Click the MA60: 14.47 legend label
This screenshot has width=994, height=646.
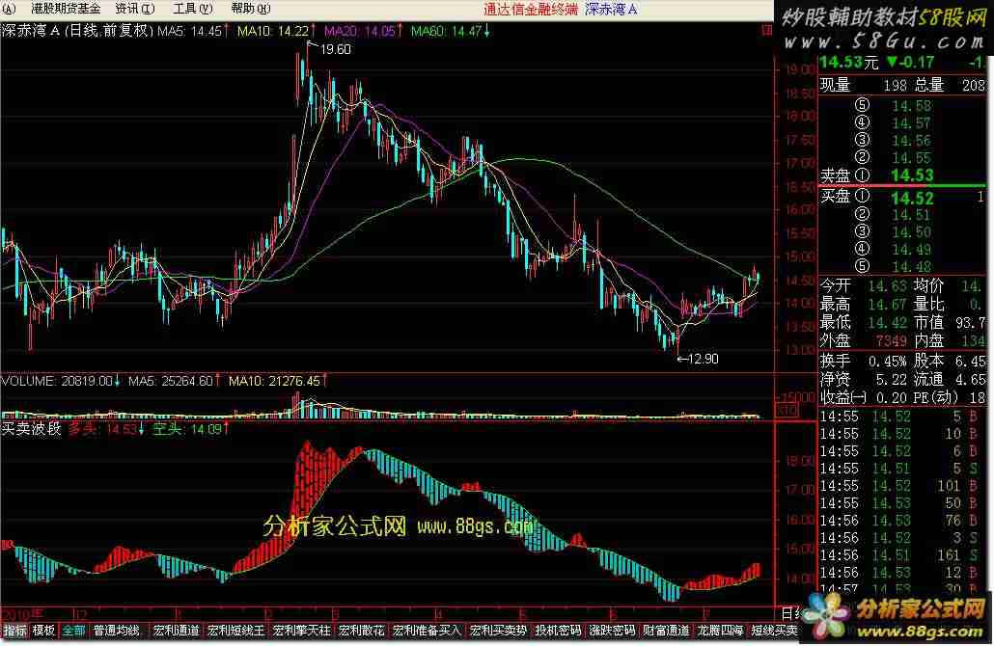451,31
